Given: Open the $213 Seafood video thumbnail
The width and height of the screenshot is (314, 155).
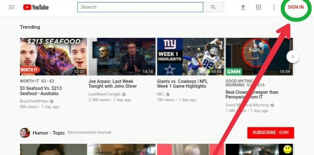Looking at the screenshot, I should pos(53,56).
